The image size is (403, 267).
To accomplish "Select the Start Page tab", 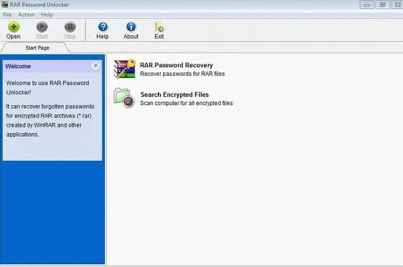I will 37,48.
